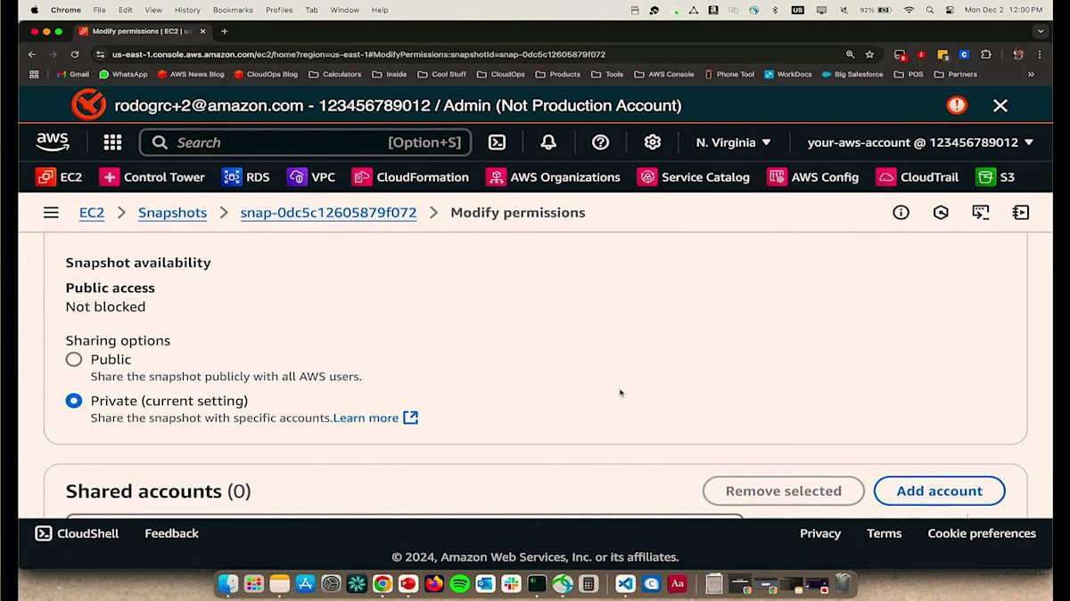Click the Chrome address bar URL
The width and height of the screenshot is (1070, 601).
pos(358,54)
